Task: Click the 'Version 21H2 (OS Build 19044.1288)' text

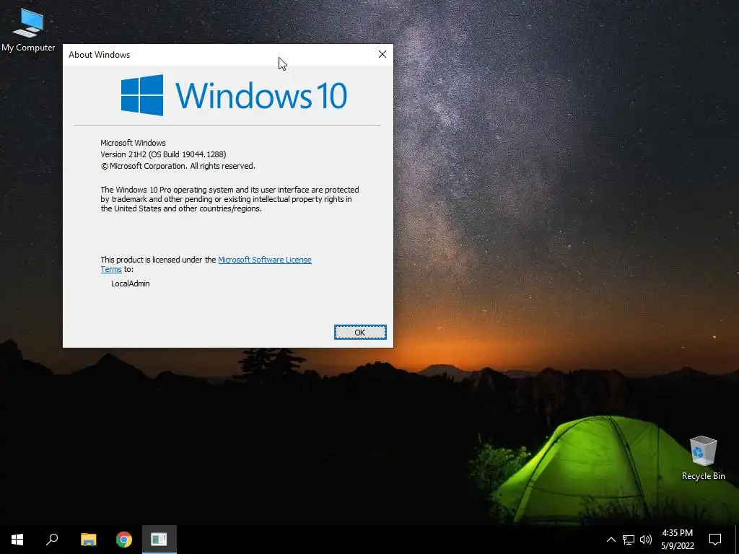Action: [x=163, y=154]
